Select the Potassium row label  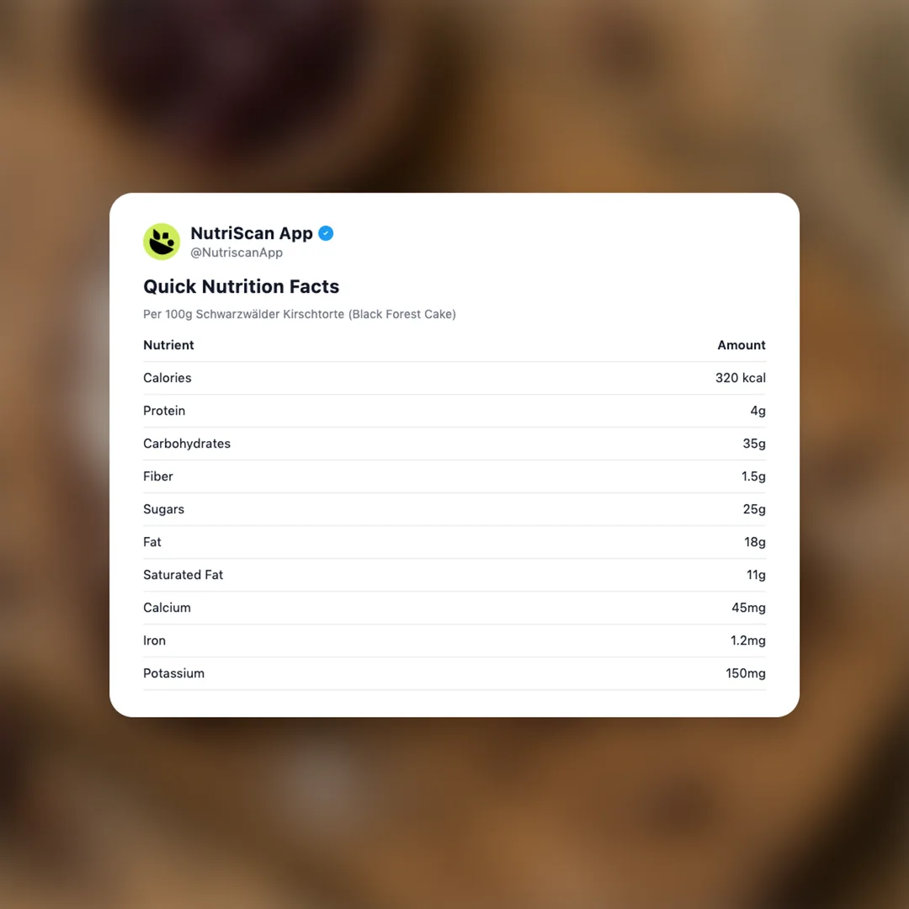click(173, 673)
